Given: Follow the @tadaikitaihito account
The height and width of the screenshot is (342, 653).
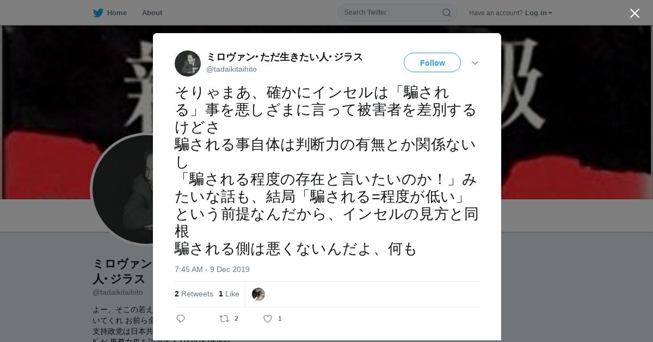Looking at the screenshot, I should click(432, 62).
